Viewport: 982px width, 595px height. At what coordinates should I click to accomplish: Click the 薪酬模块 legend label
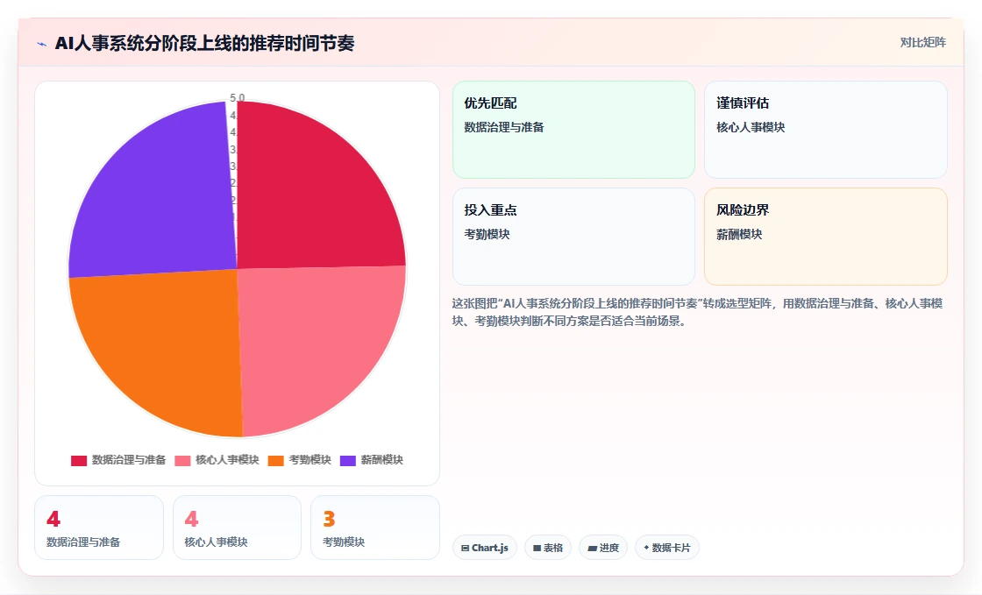pyautogui.click(x=382, y=460)
